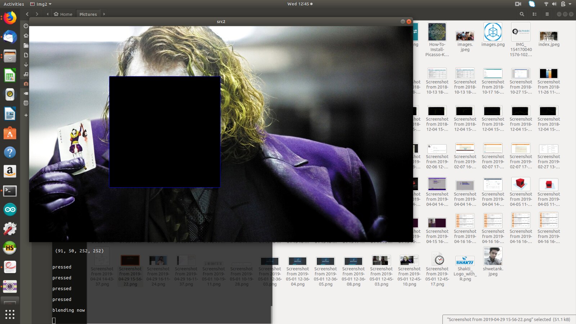Expand the Img2 application menu
Screen dimensions: 576x324
click(41, 4)
